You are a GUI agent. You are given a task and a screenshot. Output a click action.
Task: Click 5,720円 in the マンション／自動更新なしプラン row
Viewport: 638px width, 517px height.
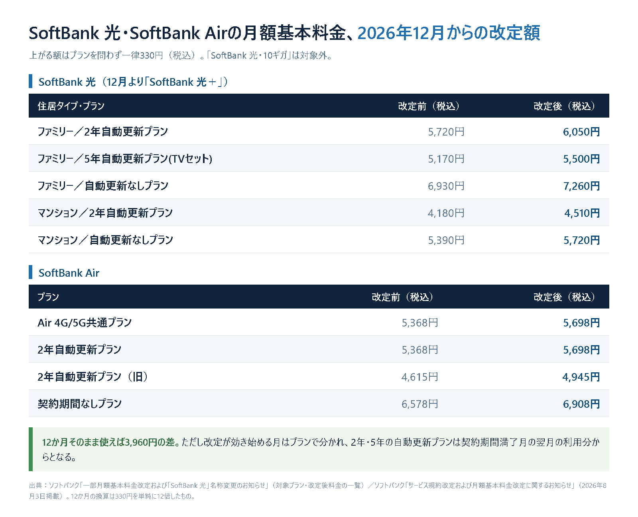582,240
